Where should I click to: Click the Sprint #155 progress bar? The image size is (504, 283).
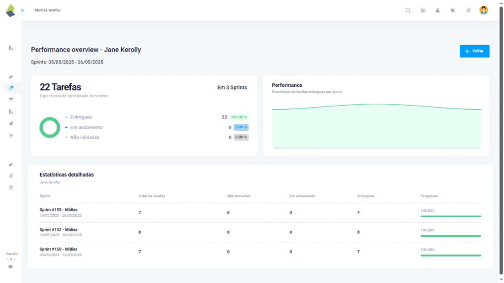pos(451,216)
